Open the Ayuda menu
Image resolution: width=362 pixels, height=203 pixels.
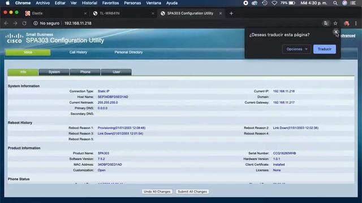[x=172, y=3]
